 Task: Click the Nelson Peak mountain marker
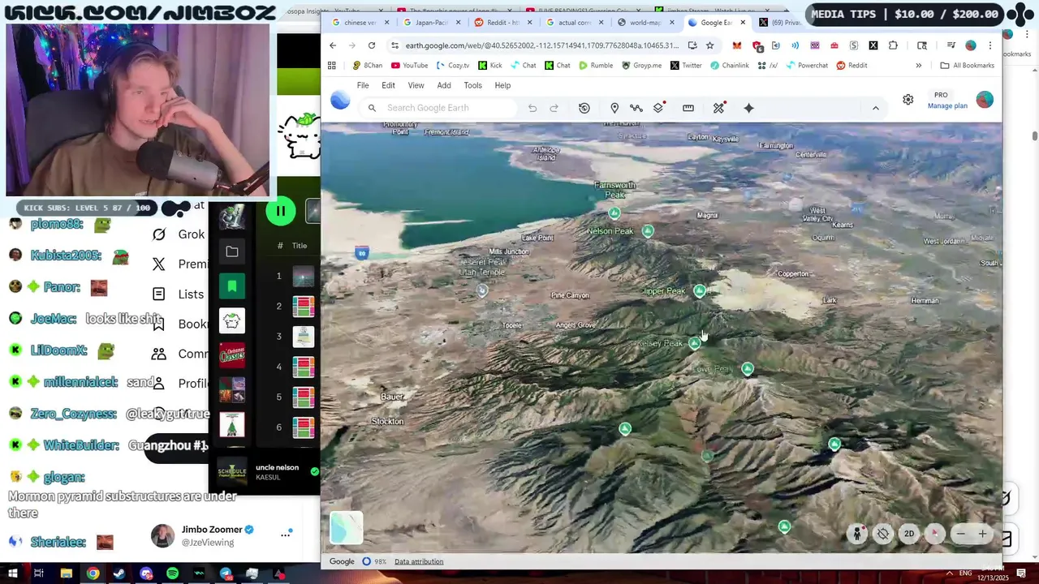tap(648, 231)
